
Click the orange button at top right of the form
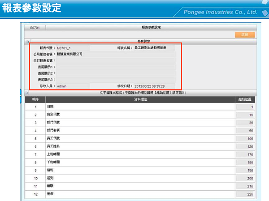tap(245, 34)
